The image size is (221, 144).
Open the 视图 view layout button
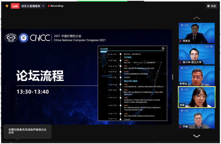pyautogui.click(x=211, y=6)
